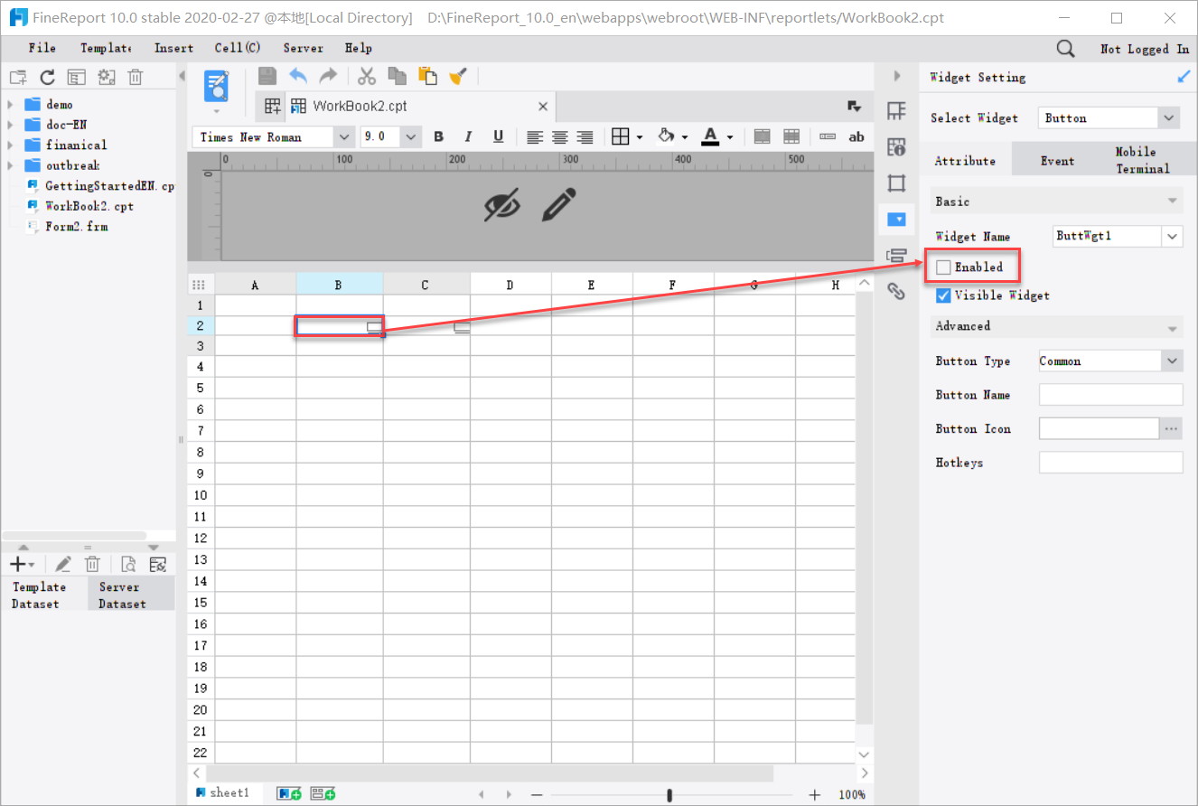The image size is (1198, 806).
Task: Click the template Preview icon
Action: coord(216,85)
